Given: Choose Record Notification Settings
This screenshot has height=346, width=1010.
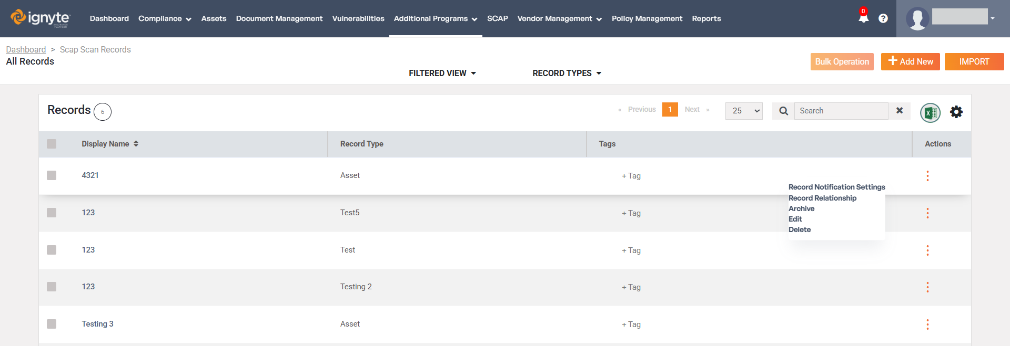Looking at the screenshot, I should 836,187.
